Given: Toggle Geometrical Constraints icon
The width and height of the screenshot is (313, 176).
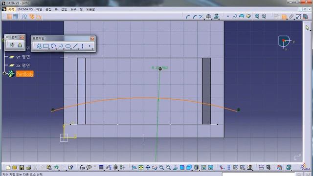Looking at the screenshot, I should click(32, 17).
